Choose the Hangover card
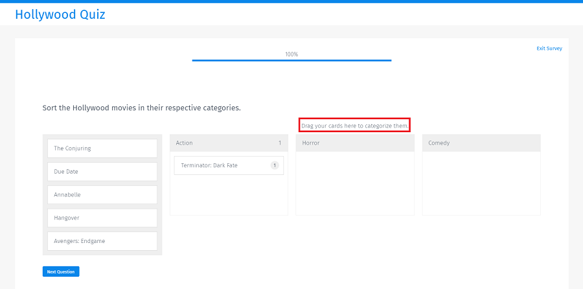The height and width of the screenshot is (289, 583). pyautogui.click(x=102, y=218)
